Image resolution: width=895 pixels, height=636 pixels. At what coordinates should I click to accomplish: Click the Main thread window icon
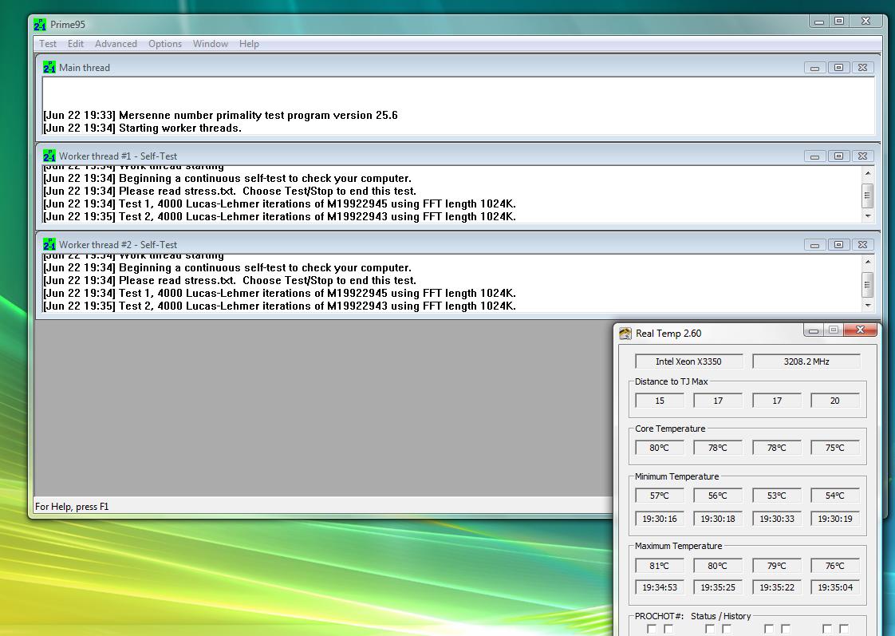[49, 67]
